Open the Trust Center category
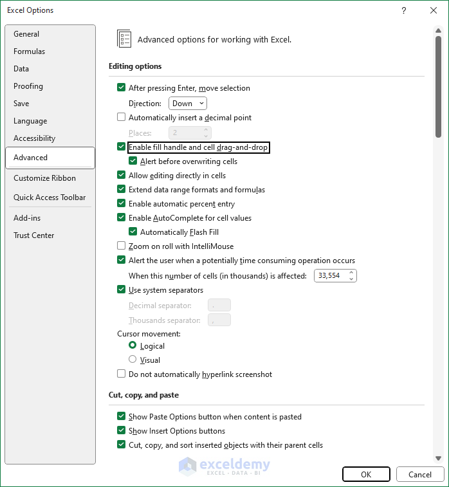449x487 pixels. pyautogui.click(x=34, y=235)
